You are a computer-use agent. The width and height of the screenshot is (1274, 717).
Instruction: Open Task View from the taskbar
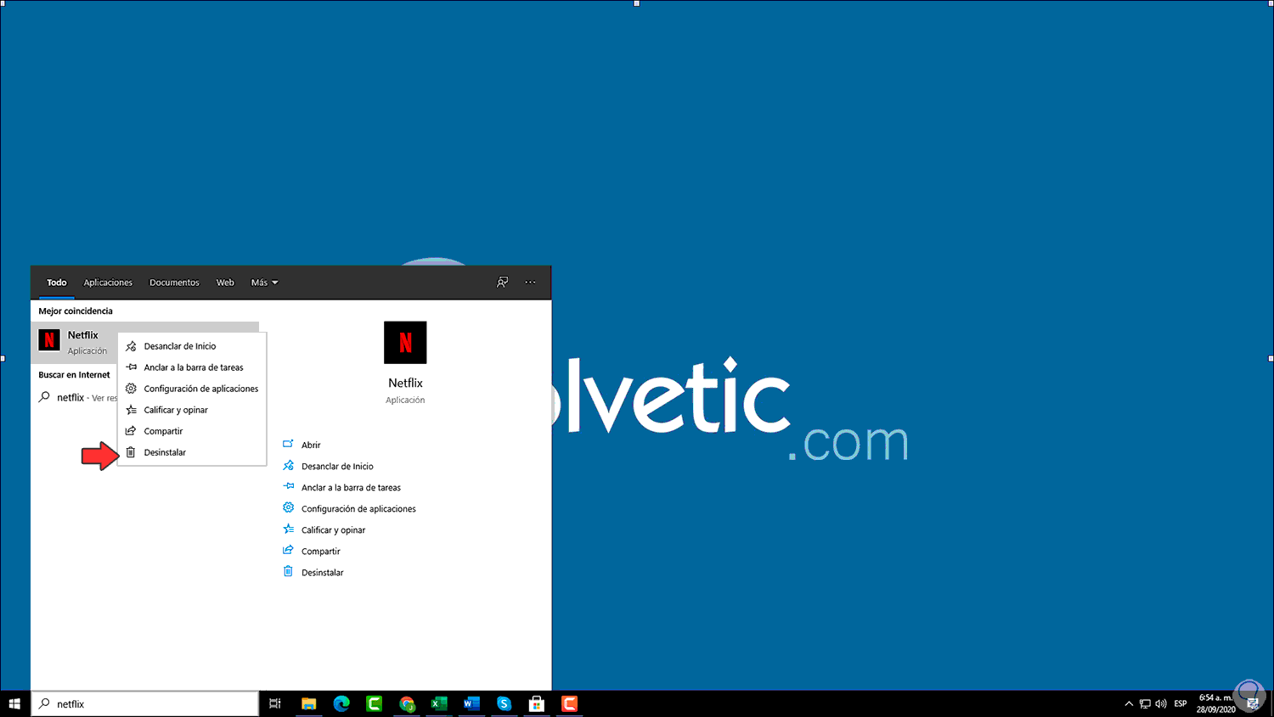tap(275, 703)
